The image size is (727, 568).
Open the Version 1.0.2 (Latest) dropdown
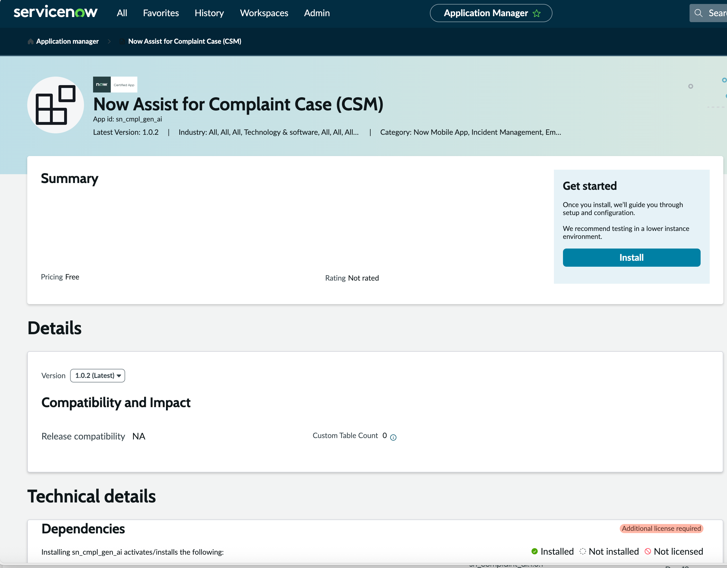(x=98, y=375)
